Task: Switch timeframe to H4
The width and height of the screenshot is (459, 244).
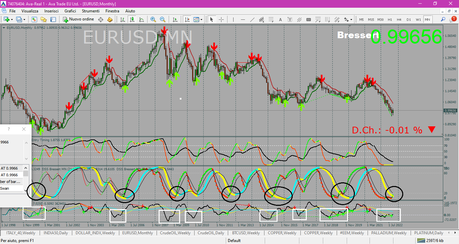Action: tap(399, 19)
